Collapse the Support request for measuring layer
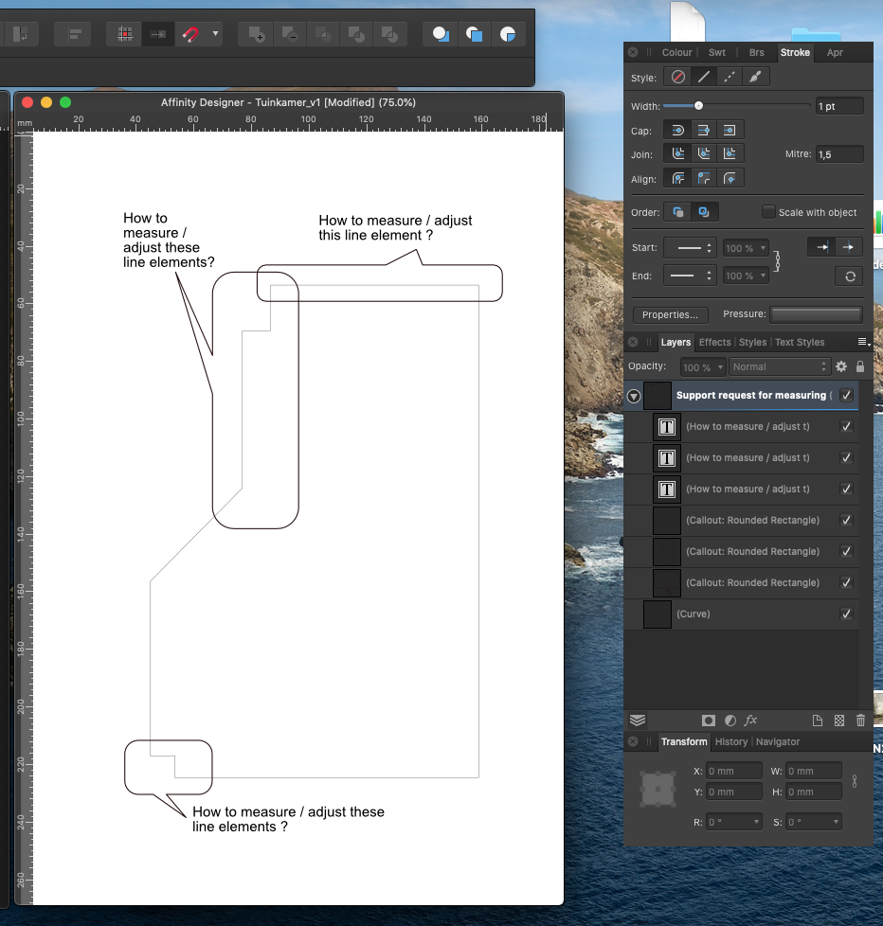This screenshot has height=926, width=883. tap(634, 396)
